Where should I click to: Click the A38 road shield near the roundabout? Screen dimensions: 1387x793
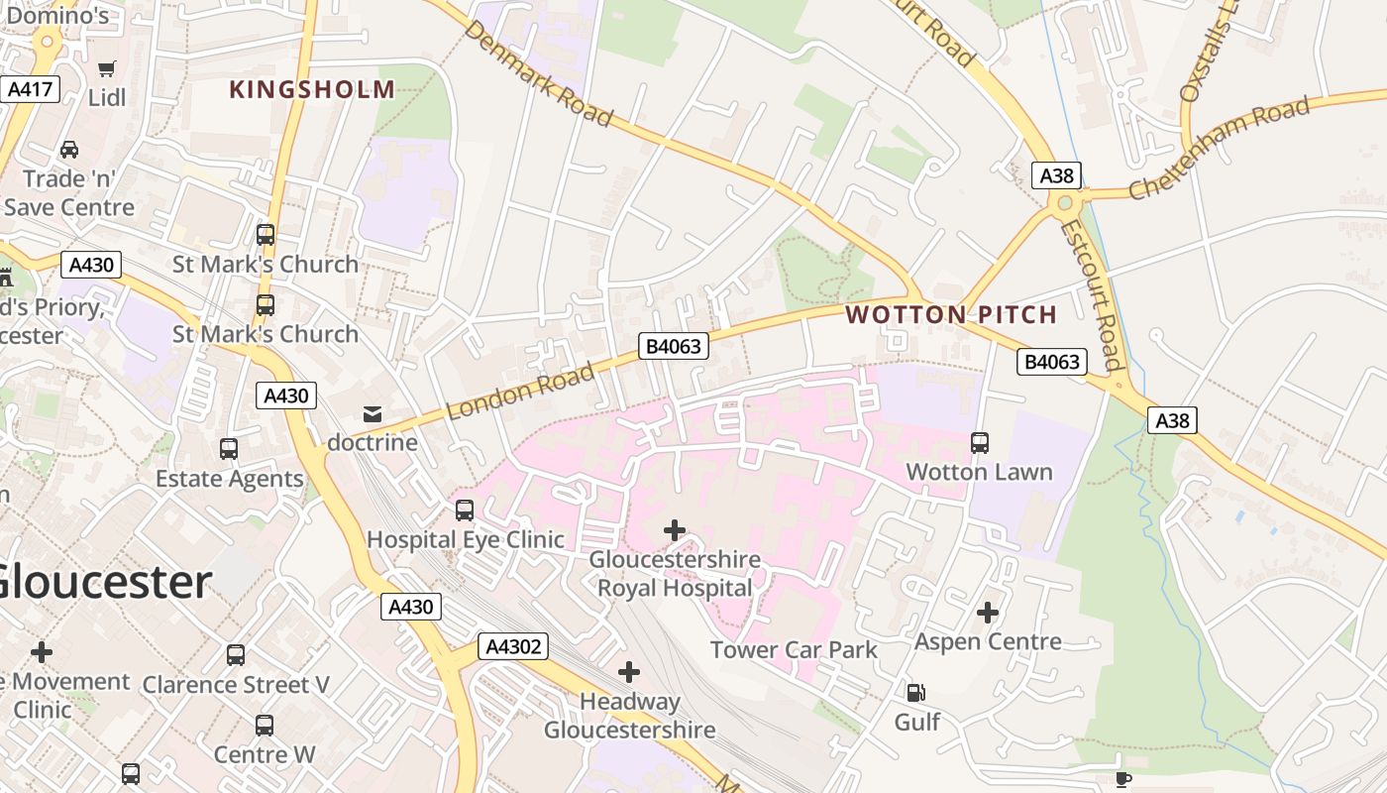pyautogui.click(x=1056, y=175)
